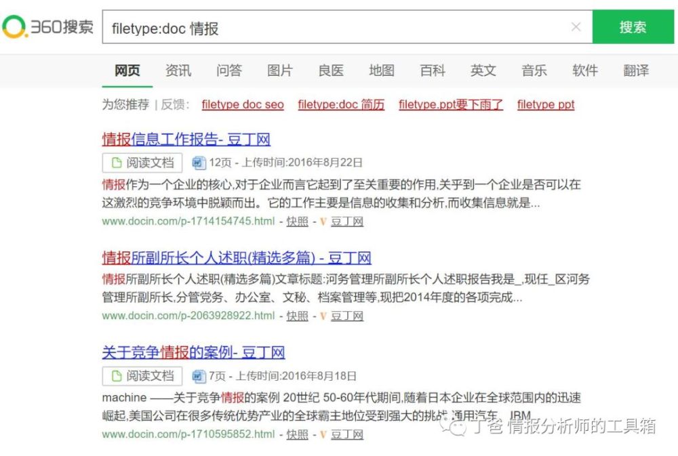This screenshot has height=456, width=678.
Task: Open 快照 for docin p-1710595852 result
Action: tap(297, 435)
